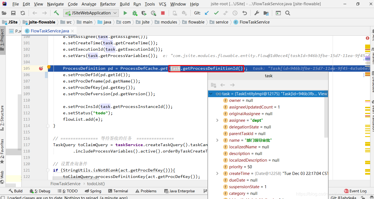Open the TODO tool window

pyautogui.click(x=67, y=191)
